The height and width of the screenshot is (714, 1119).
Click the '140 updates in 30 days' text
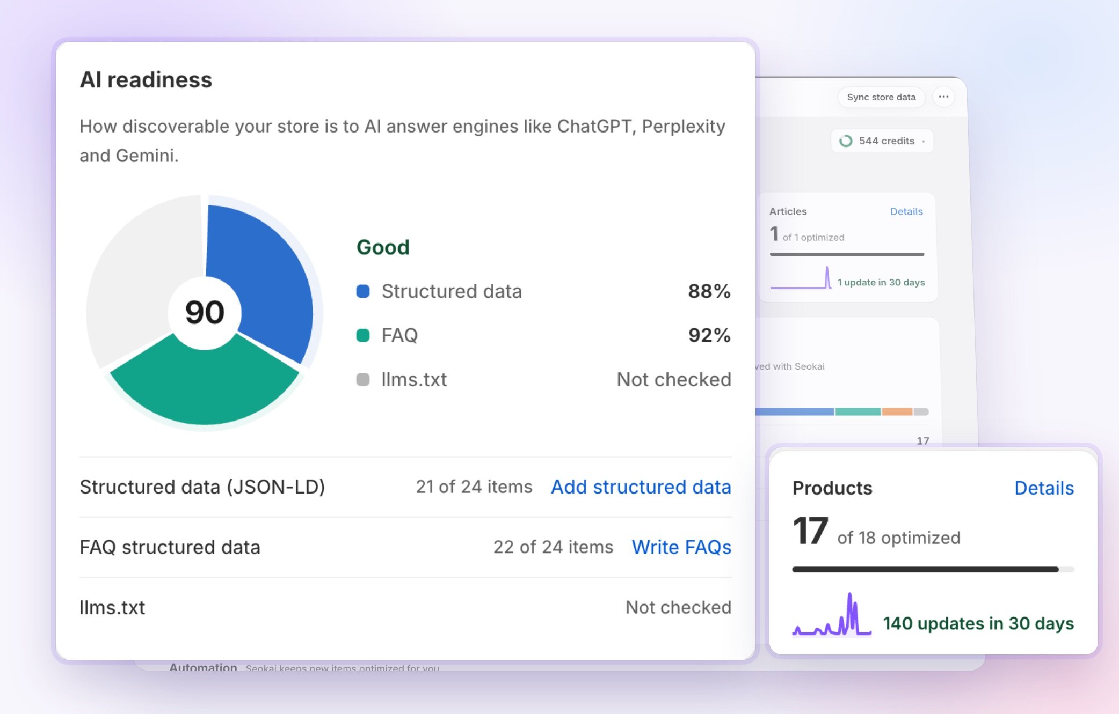pyautogui.click(x=978, y=623)
